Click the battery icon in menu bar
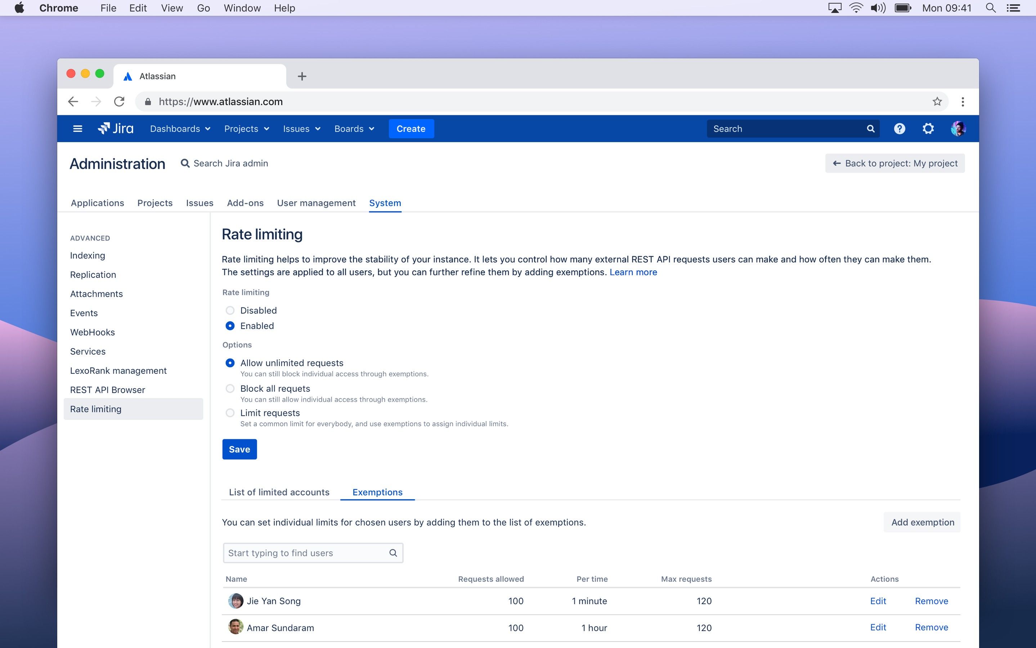Image resolution: width=1036 pixels, height=648 pixels. coord(903,8)
